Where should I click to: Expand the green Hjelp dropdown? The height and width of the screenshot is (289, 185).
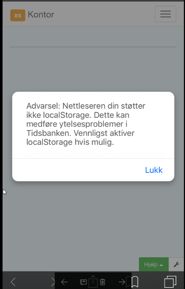(154, 264)
